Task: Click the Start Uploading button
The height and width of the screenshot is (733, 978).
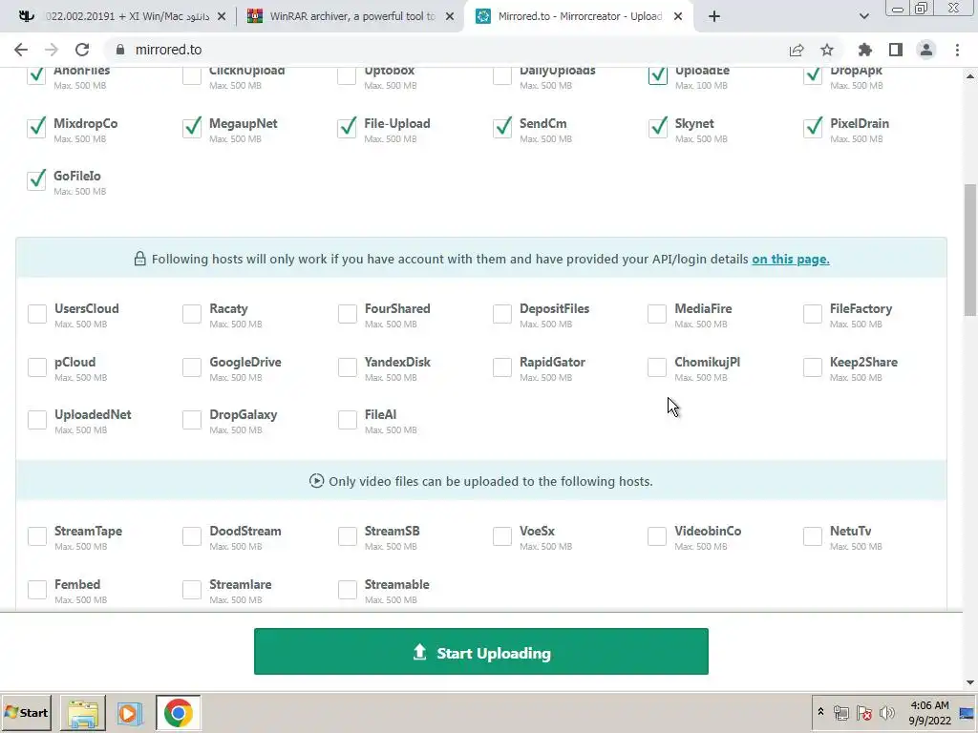Action: (x=481, y=651)
